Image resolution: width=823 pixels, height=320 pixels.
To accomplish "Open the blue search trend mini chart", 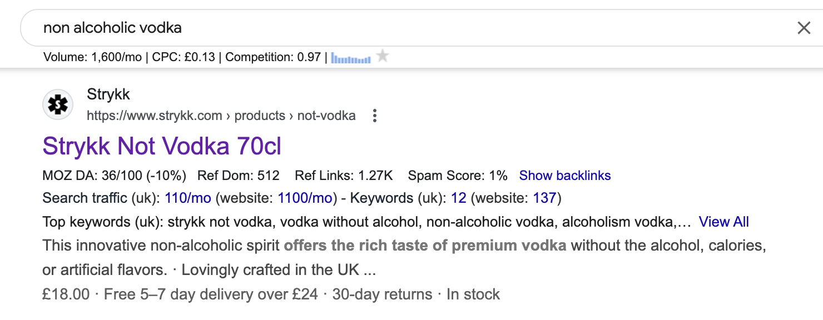I will (351, 58).
